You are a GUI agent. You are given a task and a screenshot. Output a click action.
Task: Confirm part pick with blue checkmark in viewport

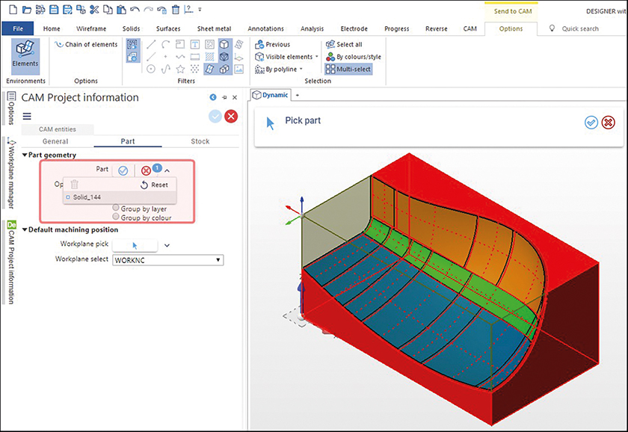(x=591, y=122)
